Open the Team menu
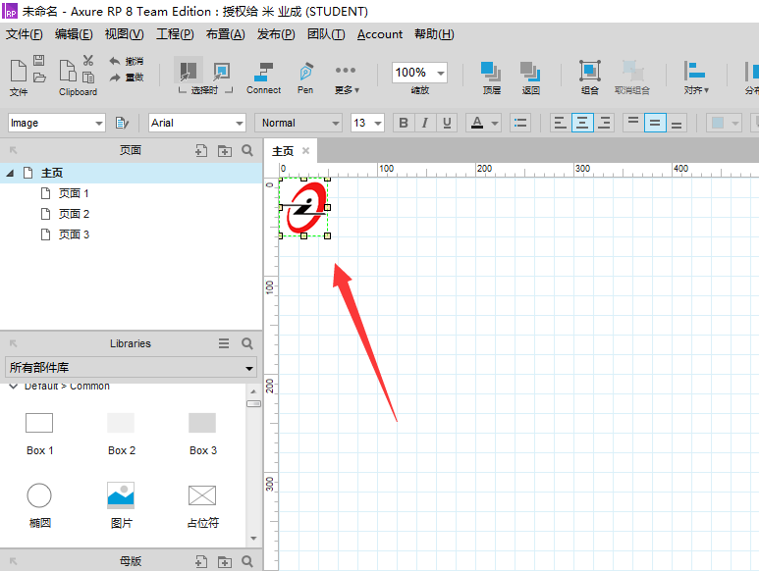759x571 pixels. pos(326,34)
